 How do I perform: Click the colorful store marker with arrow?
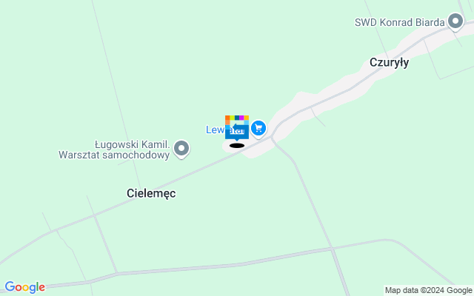pos(237,127)
